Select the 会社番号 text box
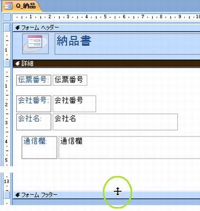The width and height of the screenshot is (200, 211). pyautogui.click(x=74, y=104)
